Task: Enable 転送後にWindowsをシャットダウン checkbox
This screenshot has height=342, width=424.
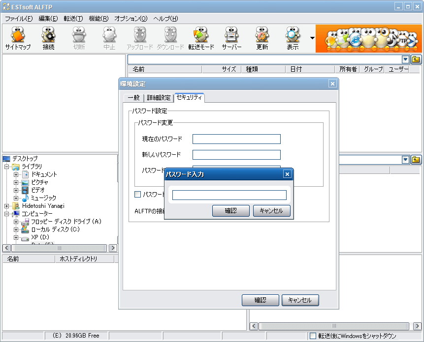Action: 313,336
